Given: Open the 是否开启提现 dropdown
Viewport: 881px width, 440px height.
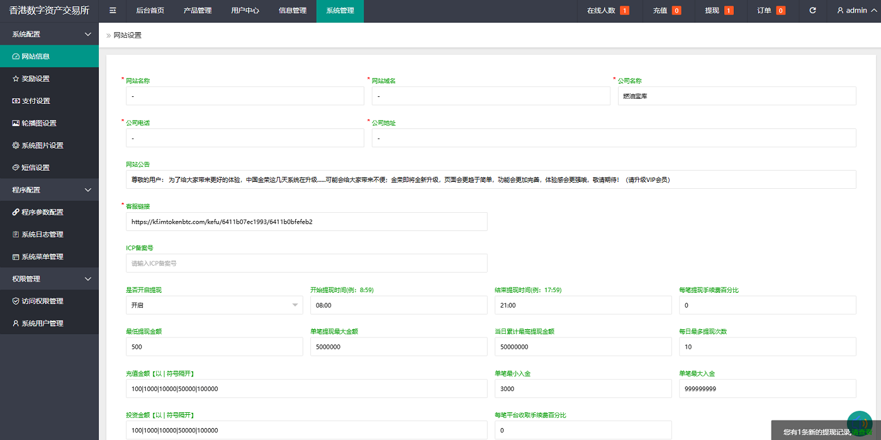Looking at the screenshot, I should point(214,305).
